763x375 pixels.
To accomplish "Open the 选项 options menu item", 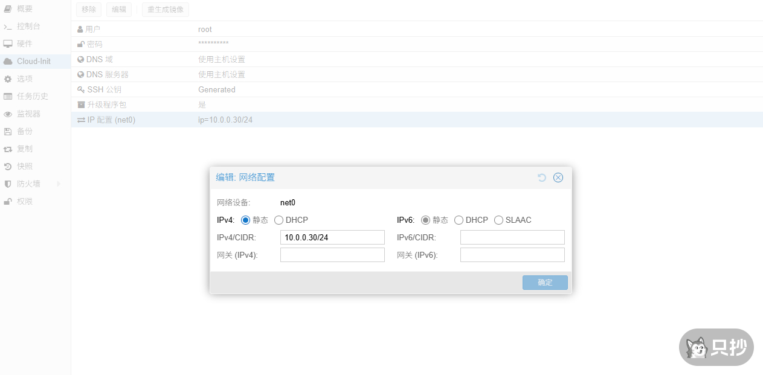I will (x=35, y=79).
